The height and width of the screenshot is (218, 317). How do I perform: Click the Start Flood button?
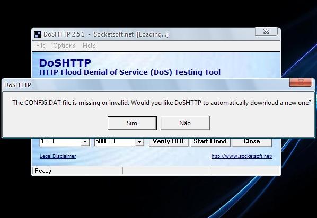click(x=210, y=142)
